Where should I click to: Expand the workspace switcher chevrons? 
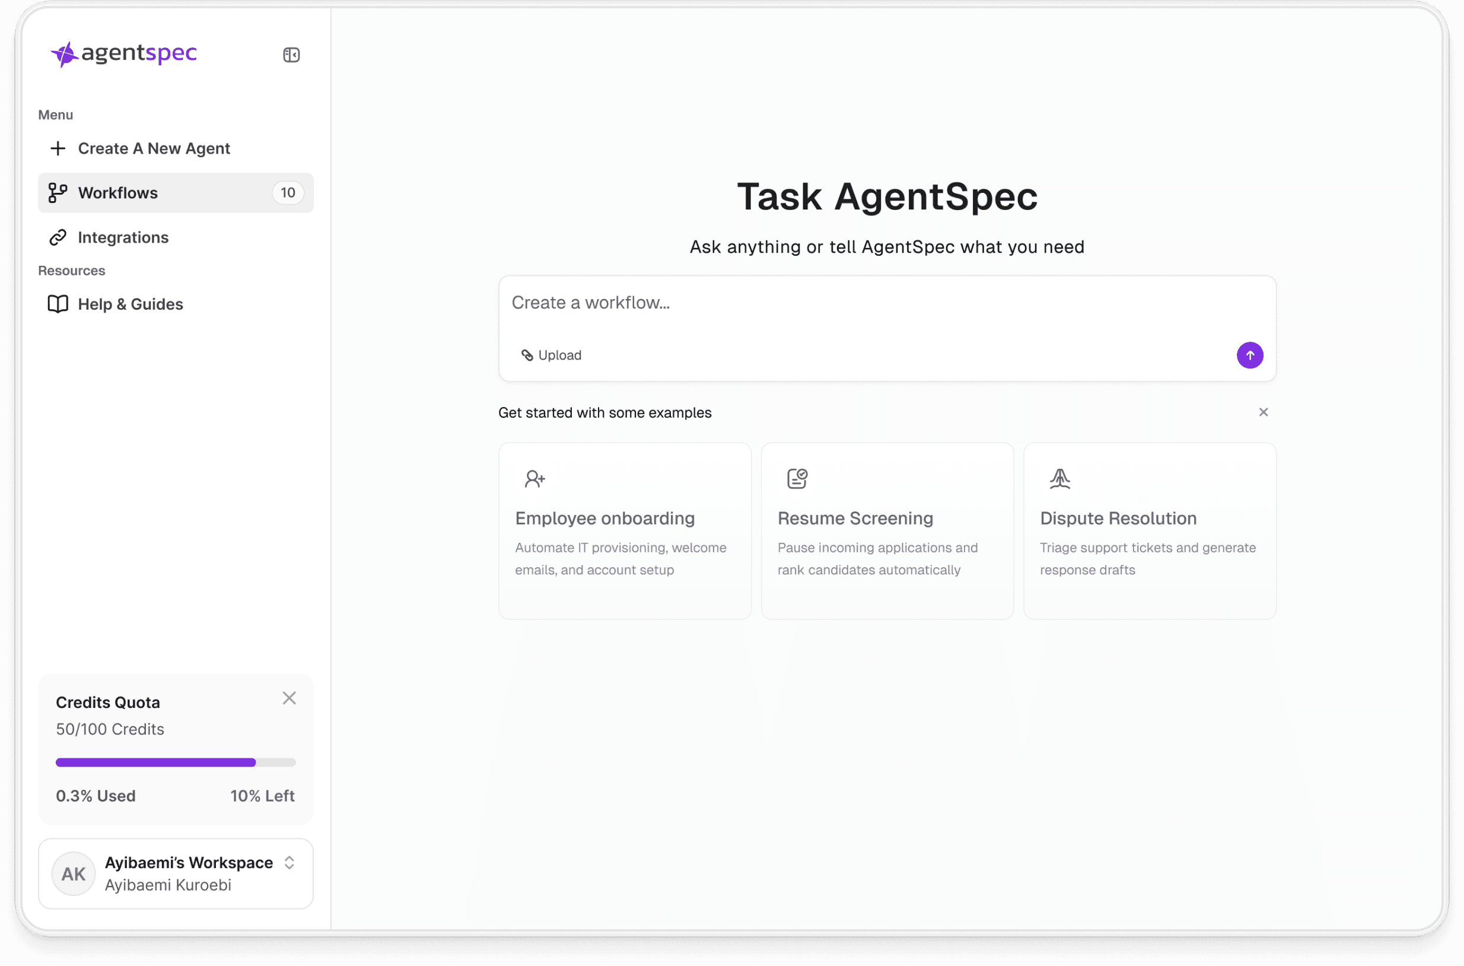[289, 863]
